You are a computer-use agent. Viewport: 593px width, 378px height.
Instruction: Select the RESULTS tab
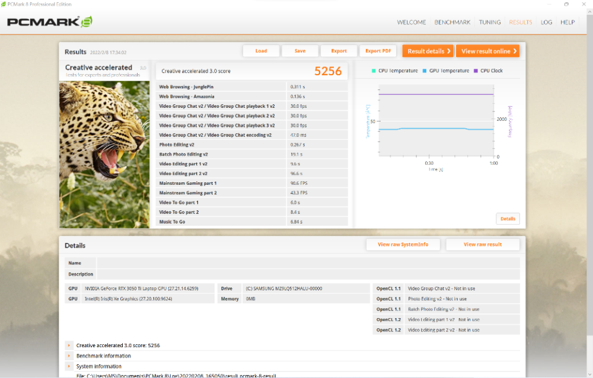tap(521, 23)
